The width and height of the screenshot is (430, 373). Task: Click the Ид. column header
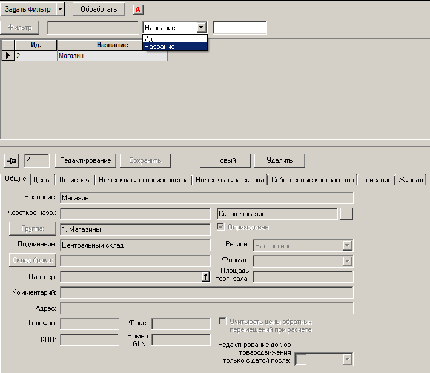(36, 45)
